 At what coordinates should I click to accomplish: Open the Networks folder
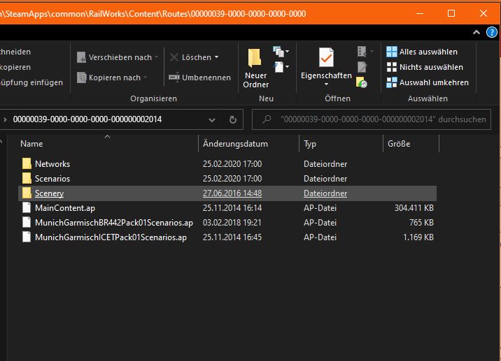pyautogui.click(x=52, y=163)
